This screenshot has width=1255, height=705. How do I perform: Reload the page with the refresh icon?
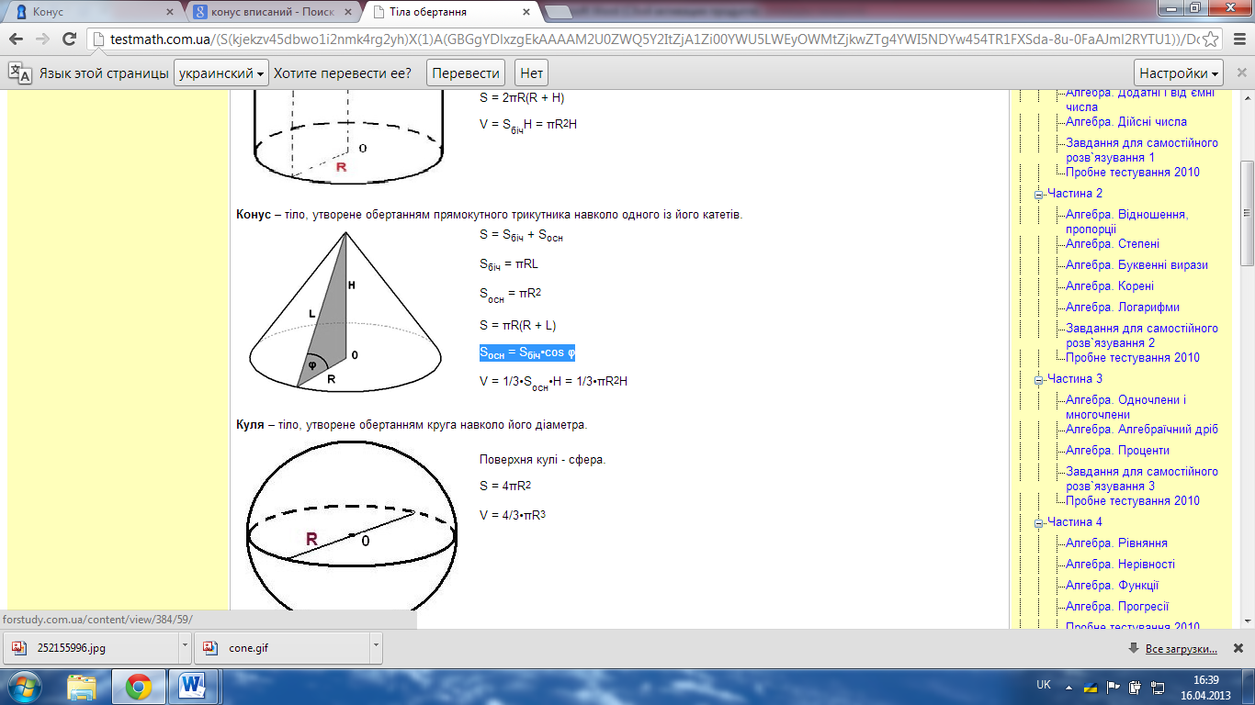69,39
